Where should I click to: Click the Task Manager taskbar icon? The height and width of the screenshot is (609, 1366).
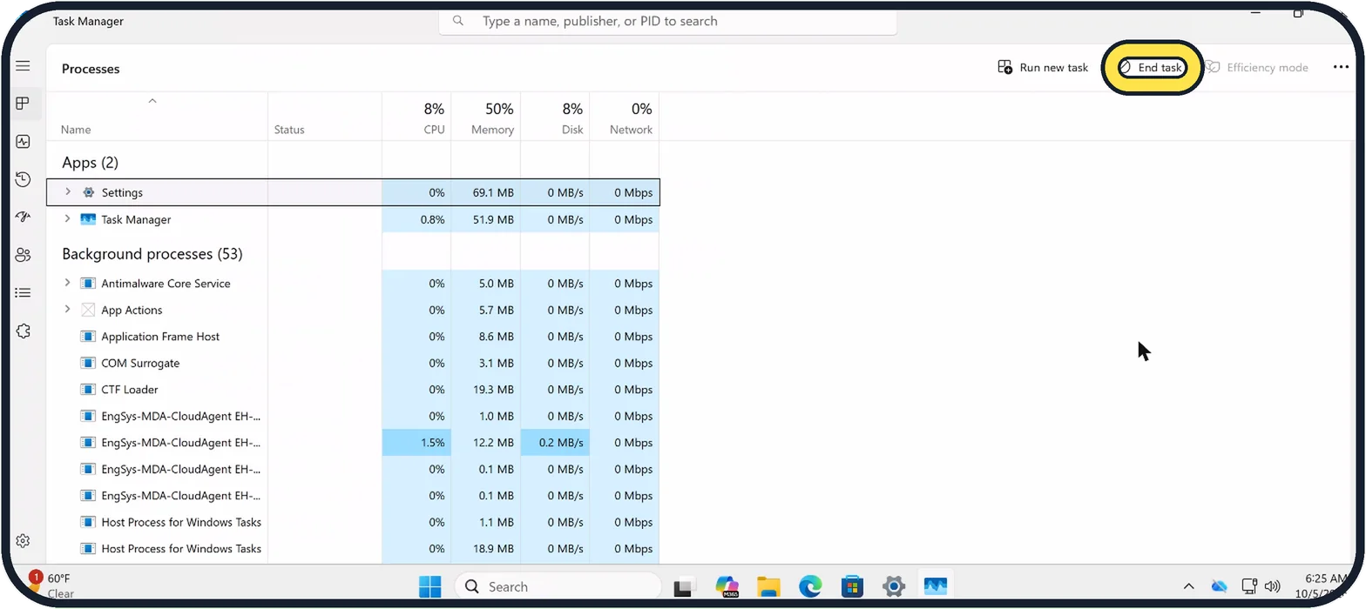(936, 586)
